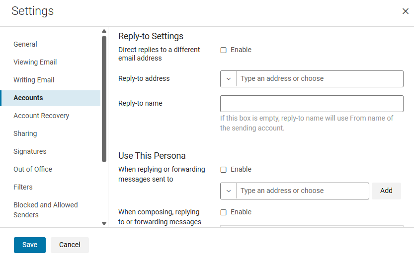
Task: Switch to Signatures settings
Action: click(x=30, y=151)
